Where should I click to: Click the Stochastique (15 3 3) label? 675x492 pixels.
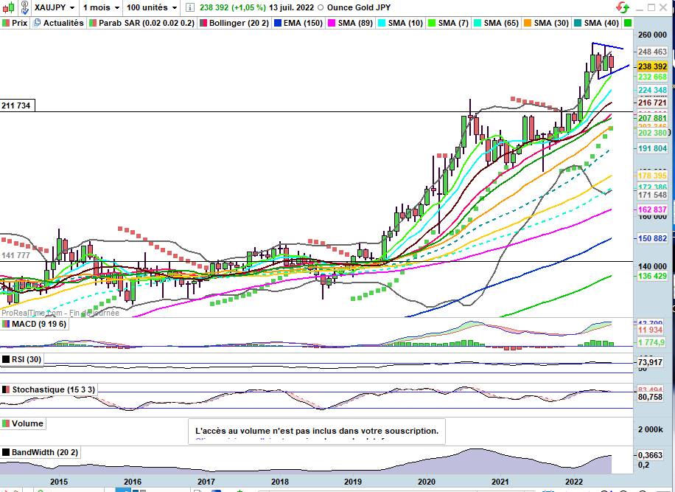pos(53,389)
